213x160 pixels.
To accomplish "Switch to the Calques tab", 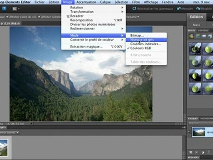I will [193, 119].
